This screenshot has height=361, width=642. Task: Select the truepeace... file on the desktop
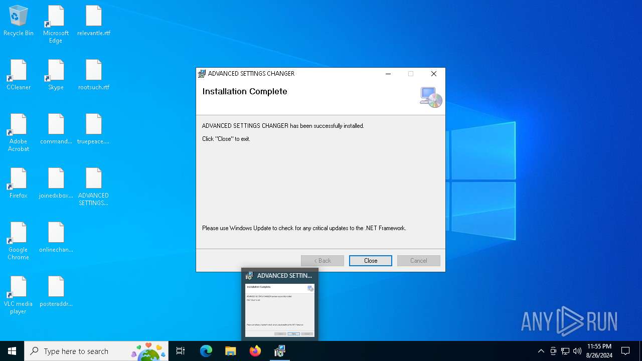click(x=94, y=129)
